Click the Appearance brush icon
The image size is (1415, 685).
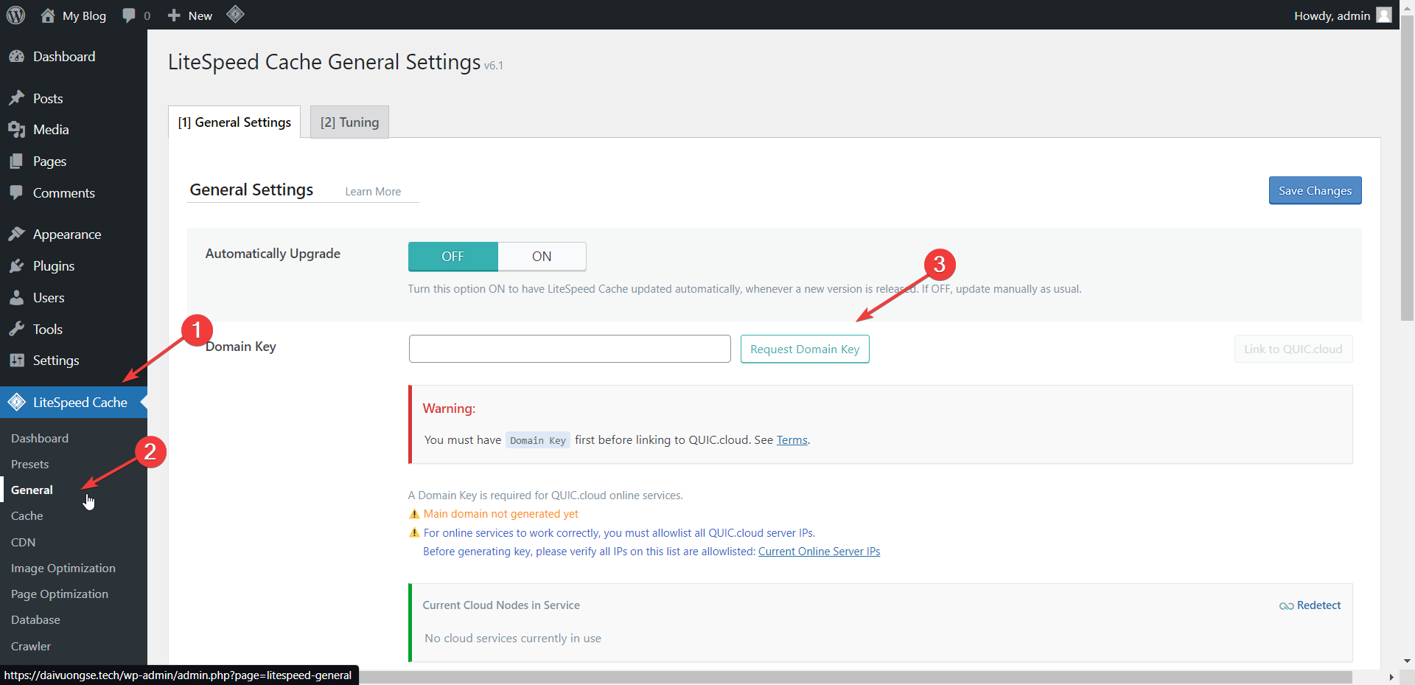click(16, 234)
